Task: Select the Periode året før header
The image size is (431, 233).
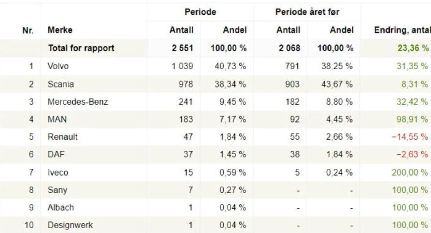Action: coord(307,12)
